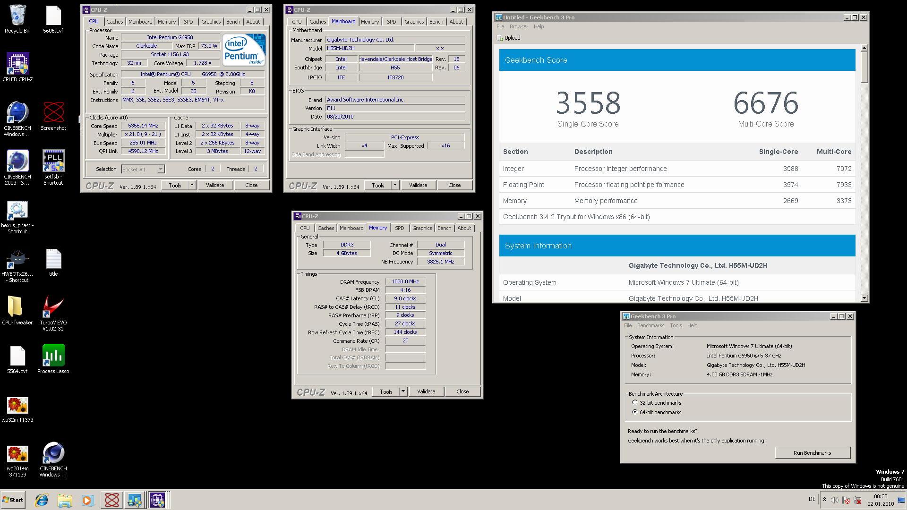Click the Core Speed 5355.14 MHz value
Image resolution: width=907 pixels, height=510 pixels.
click(143, 126)
